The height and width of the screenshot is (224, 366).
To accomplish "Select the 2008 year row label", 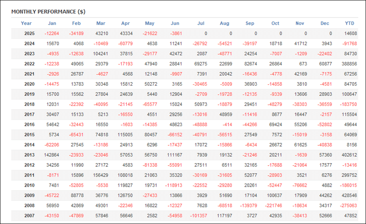I will pyautogui.click(x=29, y=206).
